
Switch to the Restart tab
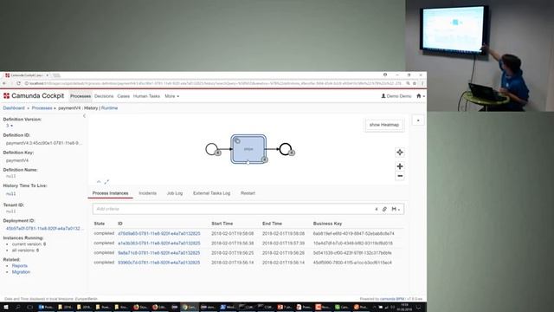(x=248, y=193)
